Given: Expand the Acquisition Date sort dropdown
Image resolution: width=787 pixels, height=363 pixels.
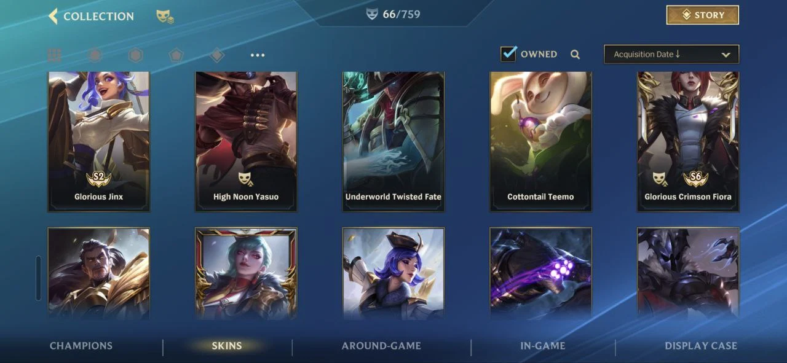Looking at the screenshot, I should [x=671, y=54].
